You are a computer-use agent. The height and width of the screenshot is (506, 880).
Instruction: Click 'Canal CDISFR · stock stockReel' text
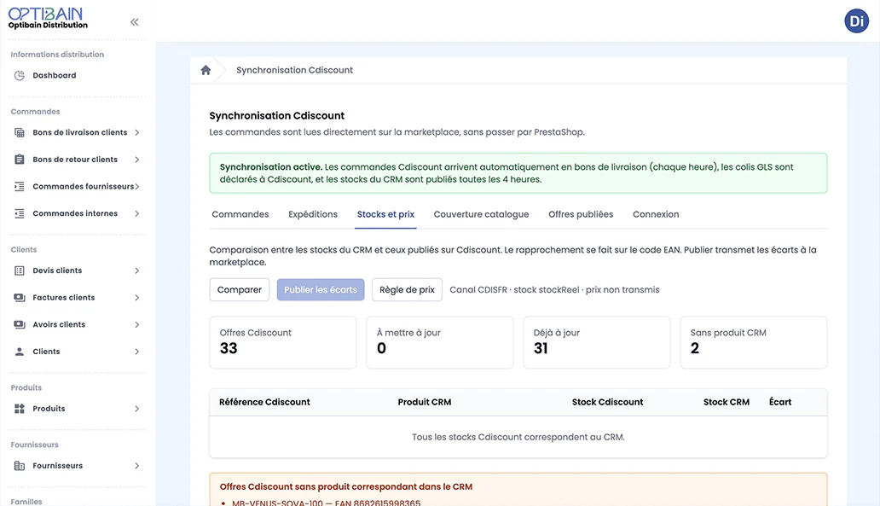coord(554,290)
